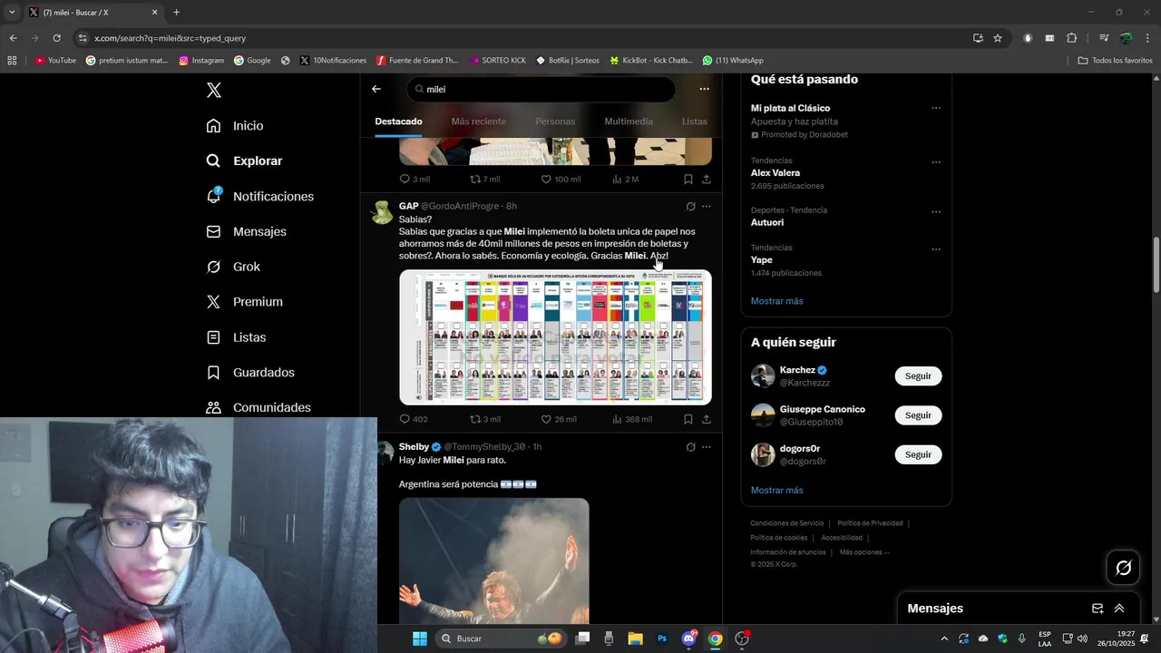1161x653 pixels.
Task: Open @GordoAntiProgre profile handle
Action: coord(460,206)
